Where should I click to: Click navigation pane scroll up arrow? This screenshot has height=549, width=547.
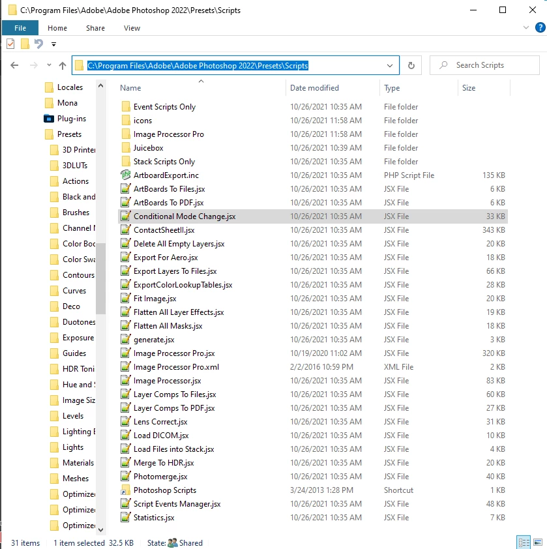click(101, 85)
